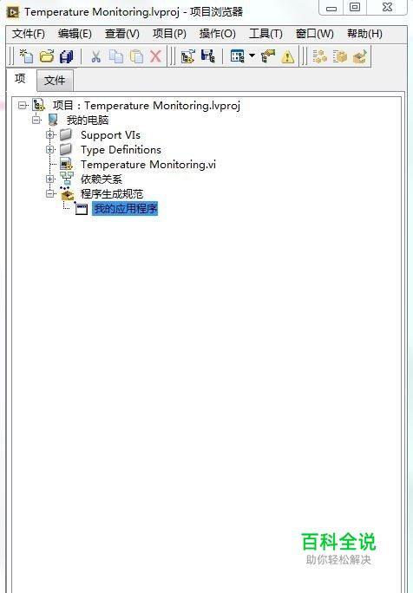Viewport: 413px width, 593px height.
Task: Open the filter view dropdown arrow
Action: 252,56
